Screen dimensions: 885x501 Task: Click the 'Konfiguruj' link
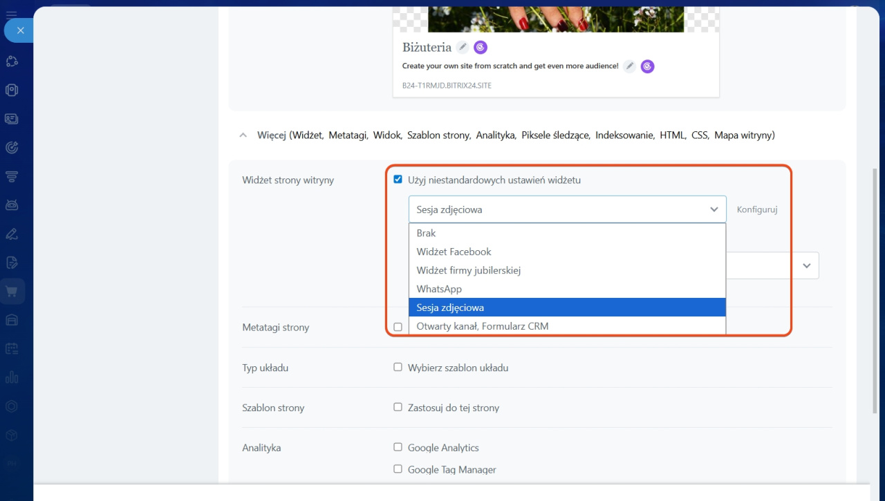(757, 209)
